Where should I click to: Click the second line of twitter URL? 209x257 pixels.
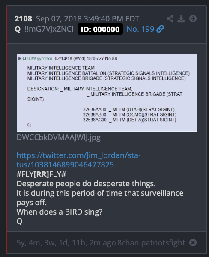pos(65,165)
